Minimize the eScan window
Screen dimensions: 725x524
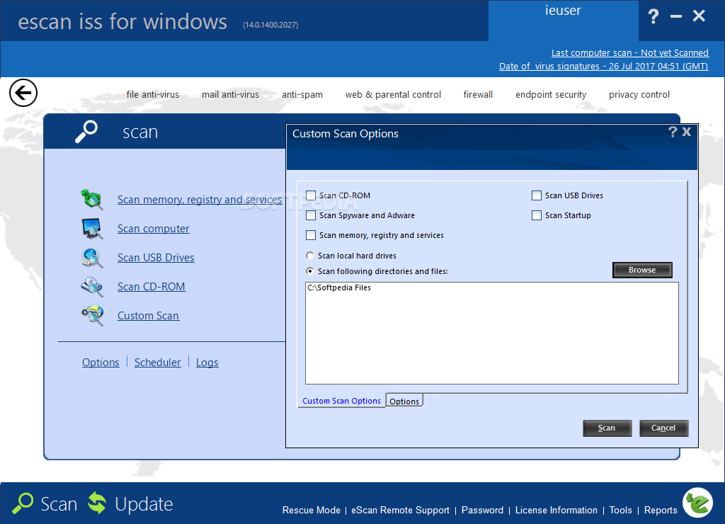click(x=676, y=17)
